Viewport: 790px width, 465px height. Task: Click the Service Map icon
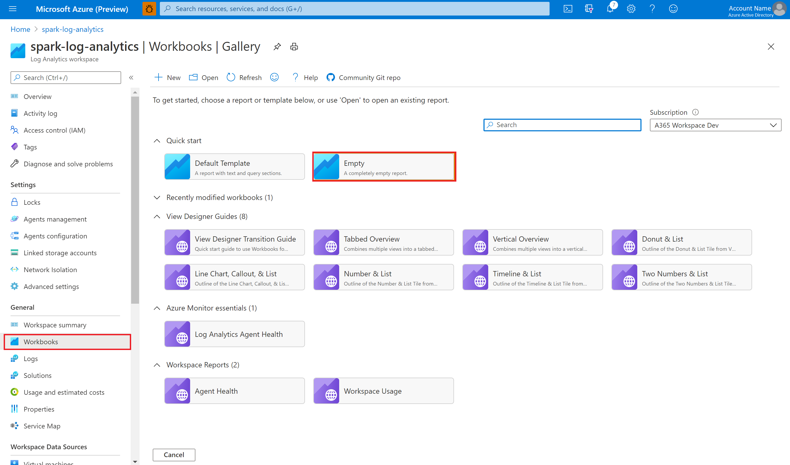pos(15,426)
